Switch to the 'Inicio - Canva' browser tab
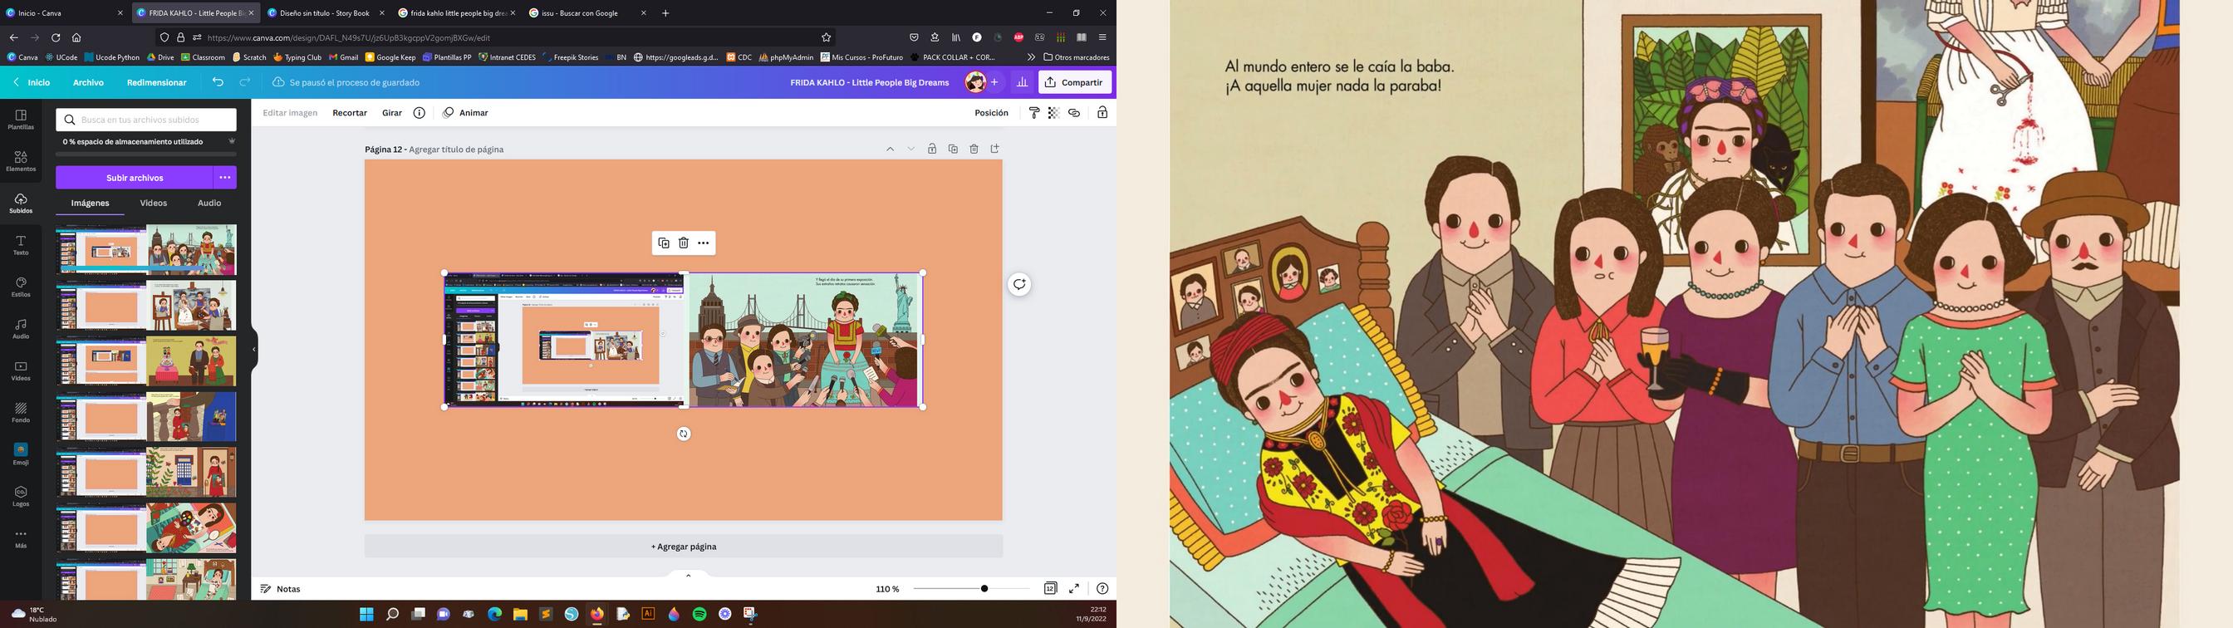The image size is (2233, 628). (65, 13)
